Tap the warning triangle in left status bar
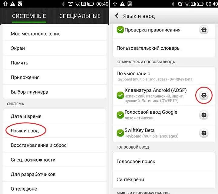This screenshot has height=194, width=218. [13, 4]
